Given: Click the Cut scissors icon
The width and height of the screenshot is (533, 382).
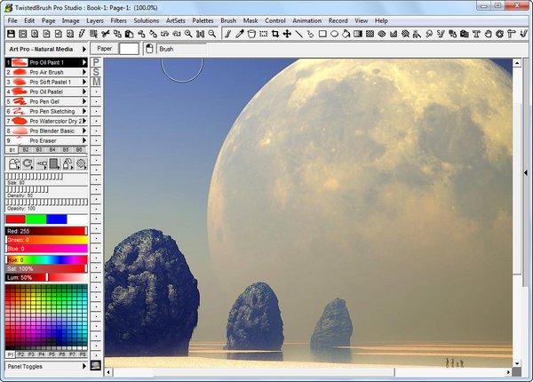Looking at the screenshot, I should point(106,34).
